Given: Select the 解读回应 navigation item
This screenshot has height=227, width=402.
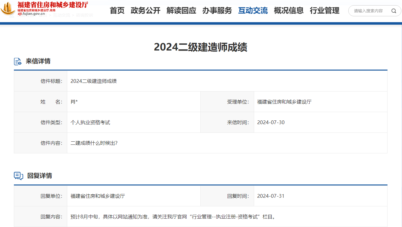Looking at the screenshot, I should tap(181, 10).
